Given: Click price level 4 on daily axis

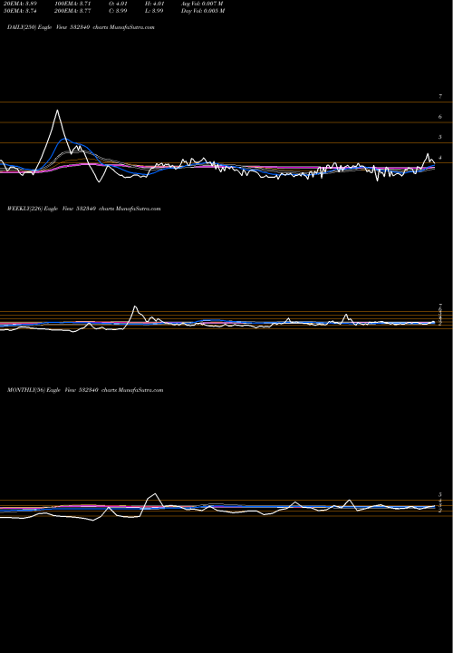Looking at the screenshot, I should pyautogui.click(x=440, y=158).
